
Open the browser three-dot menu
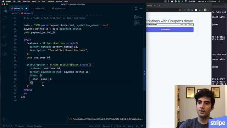209,10
